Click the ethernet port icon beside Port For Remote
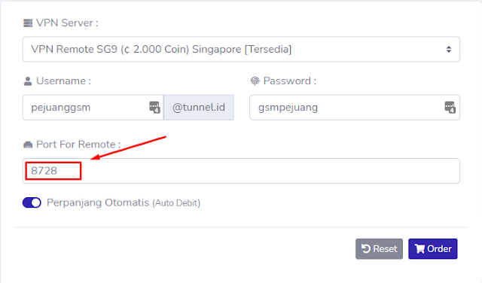Viewport: 482px width, 283px height. 28,145
